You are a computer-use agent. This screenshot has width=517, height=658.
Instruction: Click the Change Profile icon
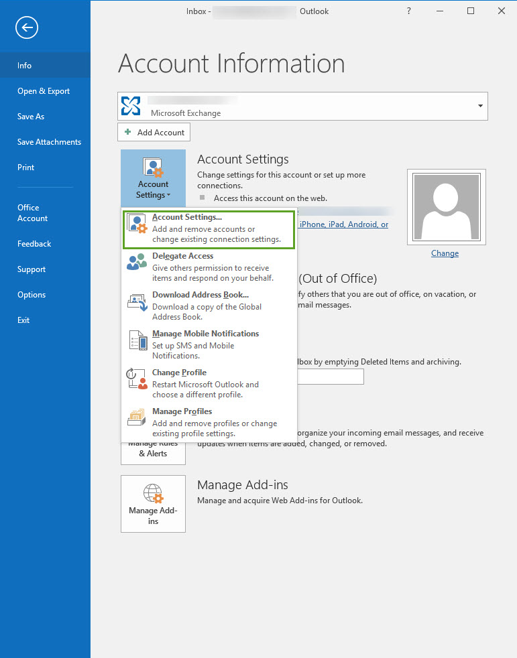(137, 379)
